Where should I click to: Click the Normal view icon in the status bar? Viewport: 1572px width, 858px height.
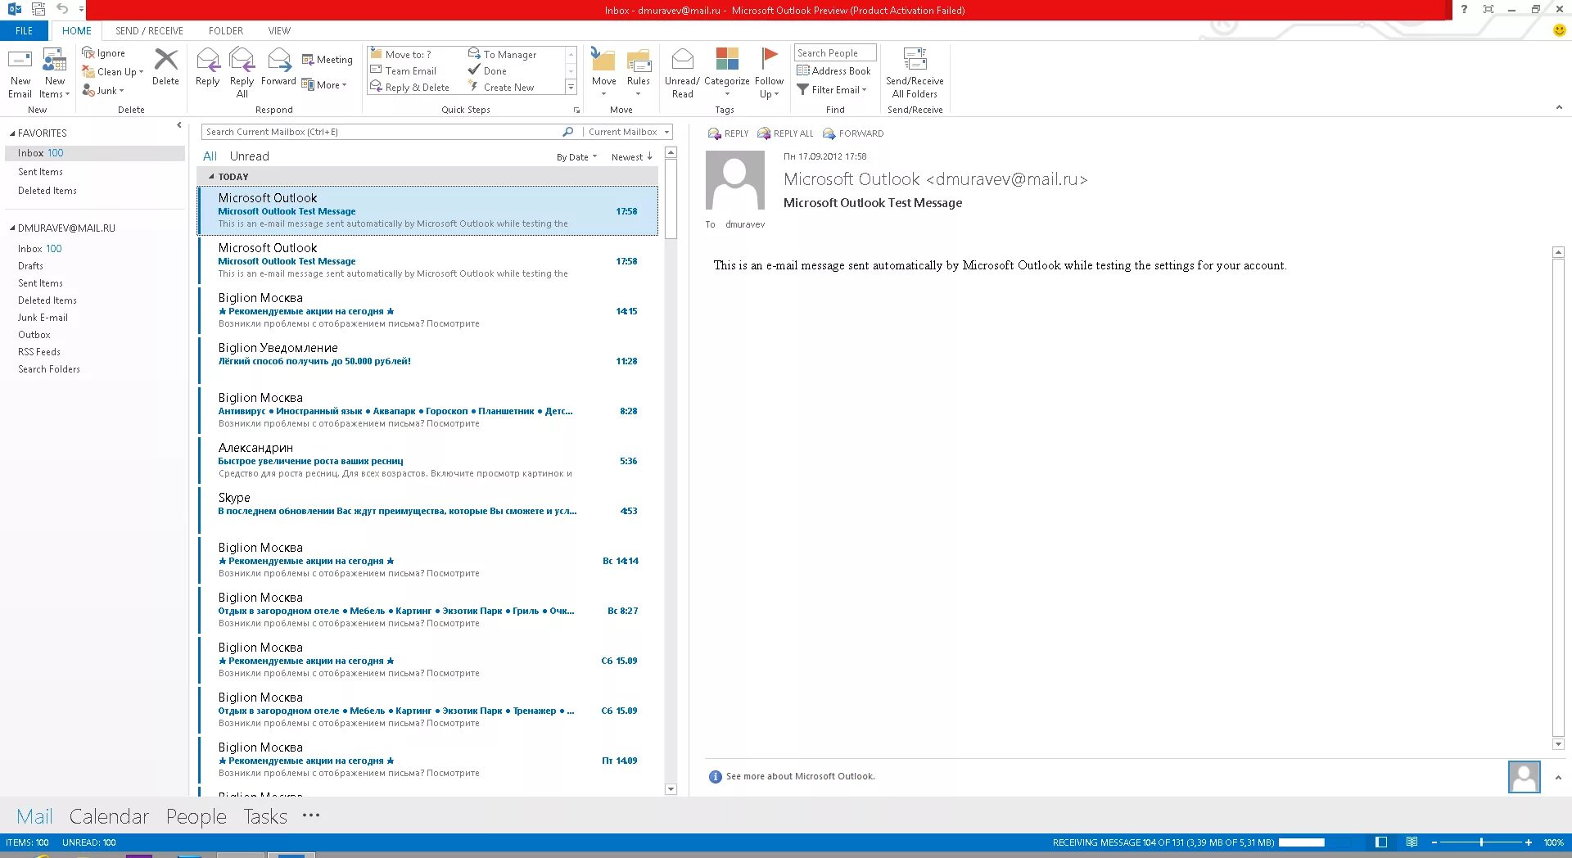click(x=1381, y=842)
